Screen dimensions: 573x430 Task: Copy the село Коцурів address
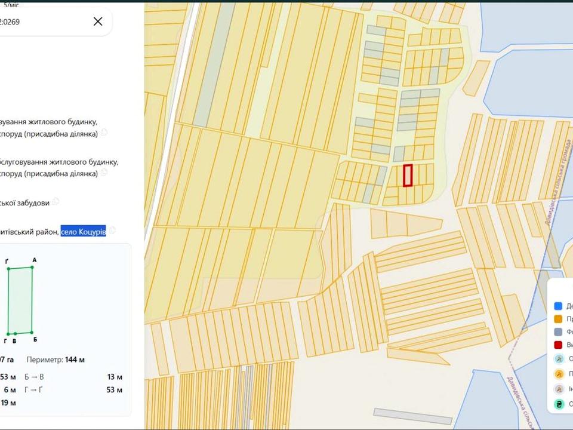pos(113,231)
